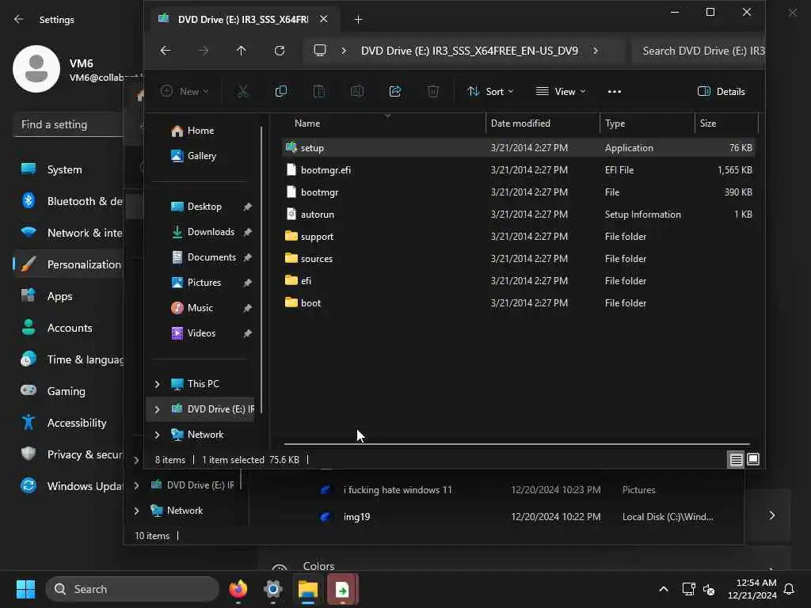
Task: Click the Cut scissors icon in toolbar
Action: 242,92
